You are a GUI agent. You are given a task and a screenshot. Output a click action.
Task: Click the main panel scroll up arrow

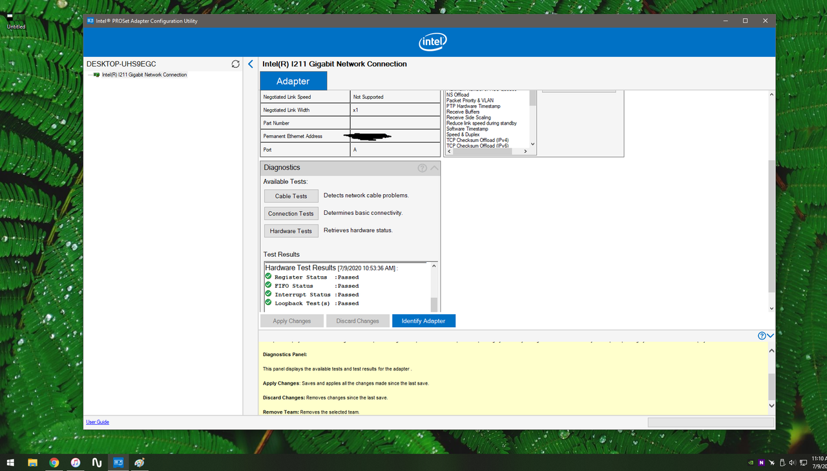pyautogui.click(x=771, y=95)
